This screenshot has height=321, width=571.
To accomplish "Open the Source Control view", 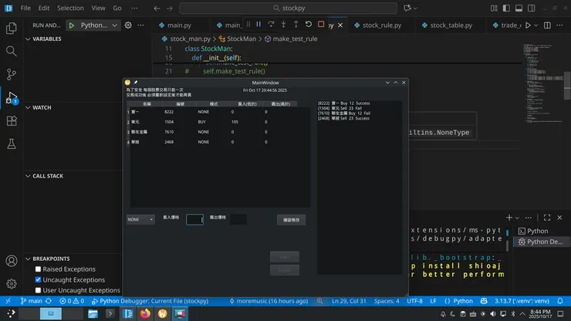I will (x=12, y=75).
